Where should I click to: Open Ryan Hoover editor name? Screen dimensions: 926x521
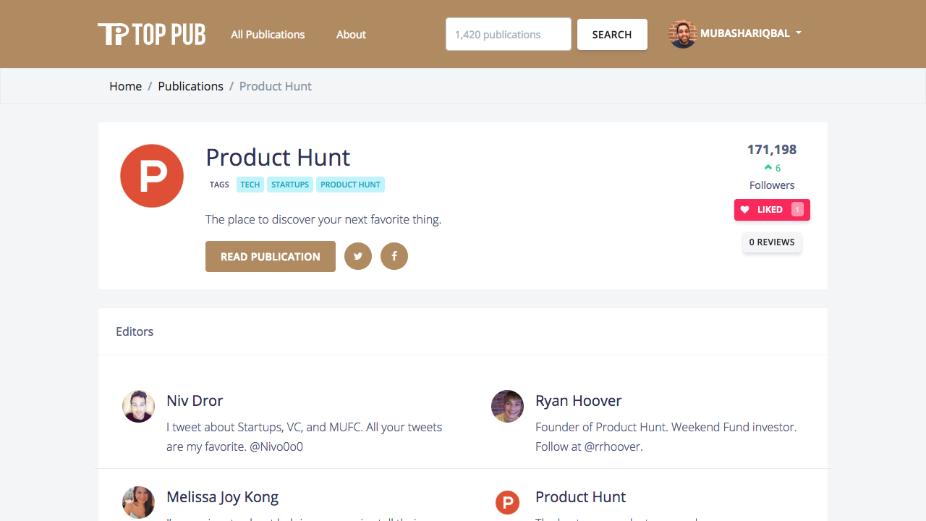pyautogui.click(x=578, y=400)
